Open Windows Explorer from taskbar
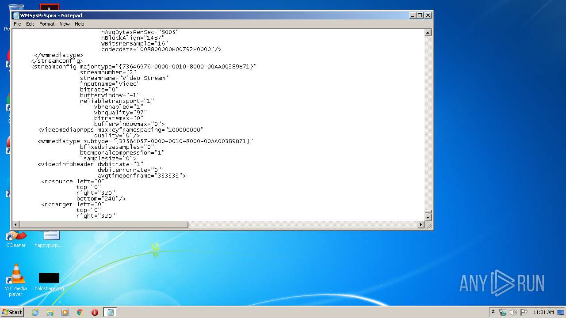The width and height of the screenshot is (566, 318). 50,312
